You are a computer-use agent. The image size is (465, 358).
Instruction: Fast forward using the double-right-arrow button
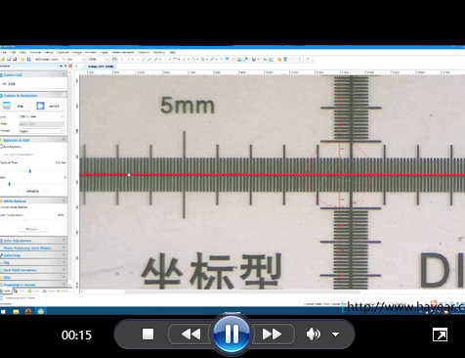coord(272,335)
